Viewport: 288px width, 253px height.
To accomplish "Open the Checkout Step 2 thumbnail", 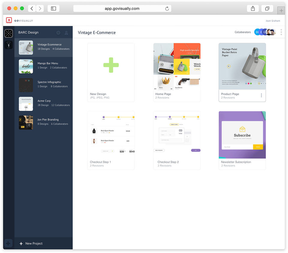I will [x=177, y=134].
